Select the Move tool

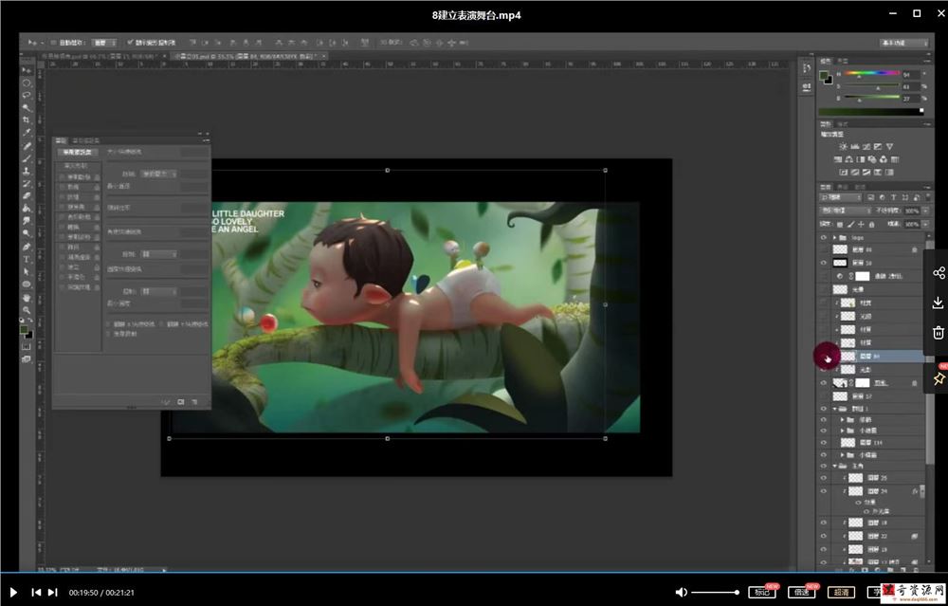[27, 71]
